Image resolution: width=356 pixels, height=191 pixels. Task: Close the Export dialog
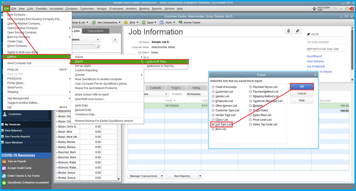point(315,75)
